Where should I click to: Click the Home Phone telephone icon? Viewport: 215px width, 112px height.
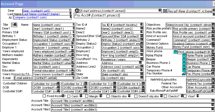click(x=184, y=55)
